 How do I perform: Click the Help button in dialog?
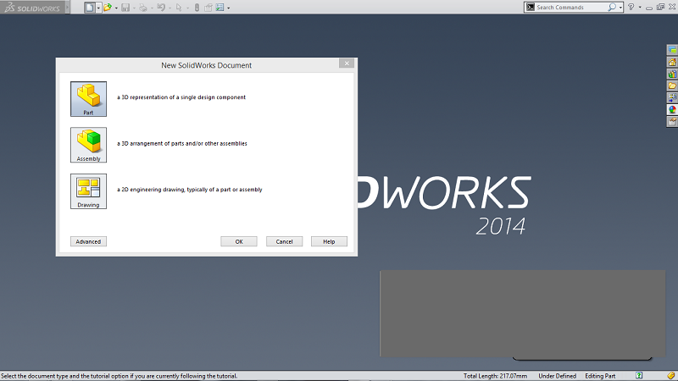pos(329,241)
